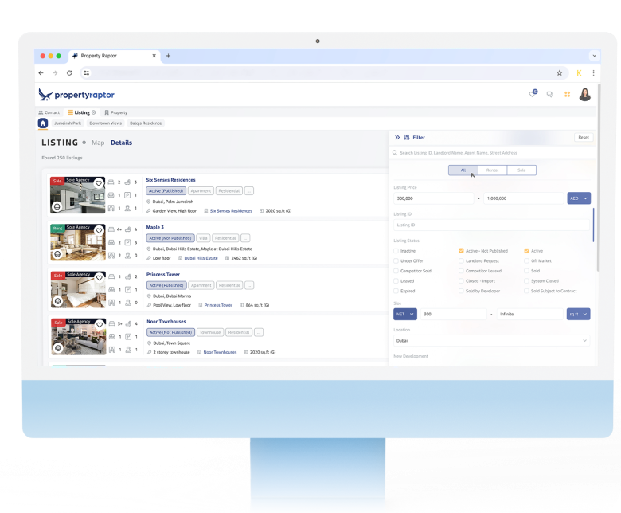Click the home icon below the tabs
This screenshot has width=621, height=513.
tap(43, 123)
